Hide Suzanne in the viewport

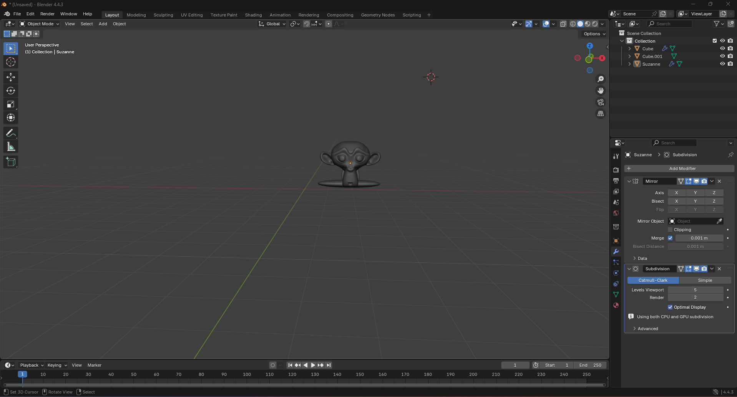(722, 64)
